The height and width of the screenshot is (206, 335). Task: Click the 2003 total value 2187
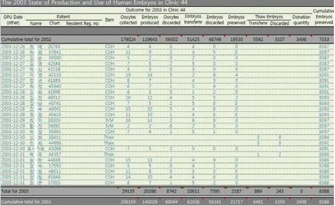tap(236, 191)
